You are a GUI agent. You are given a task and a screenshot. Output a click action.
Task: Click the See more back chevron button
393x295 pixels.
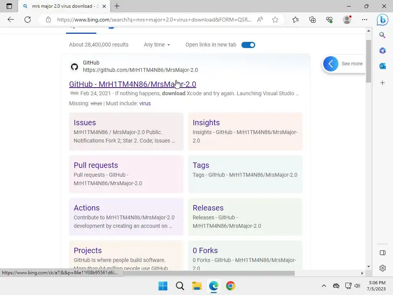330,64
